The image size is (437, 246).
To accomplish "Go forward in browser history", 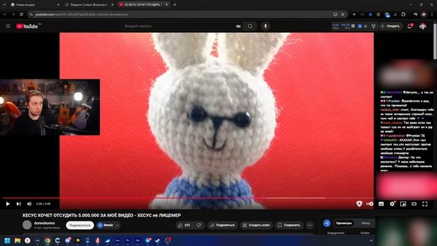I will pyautogui.click(x=13, y=14).
